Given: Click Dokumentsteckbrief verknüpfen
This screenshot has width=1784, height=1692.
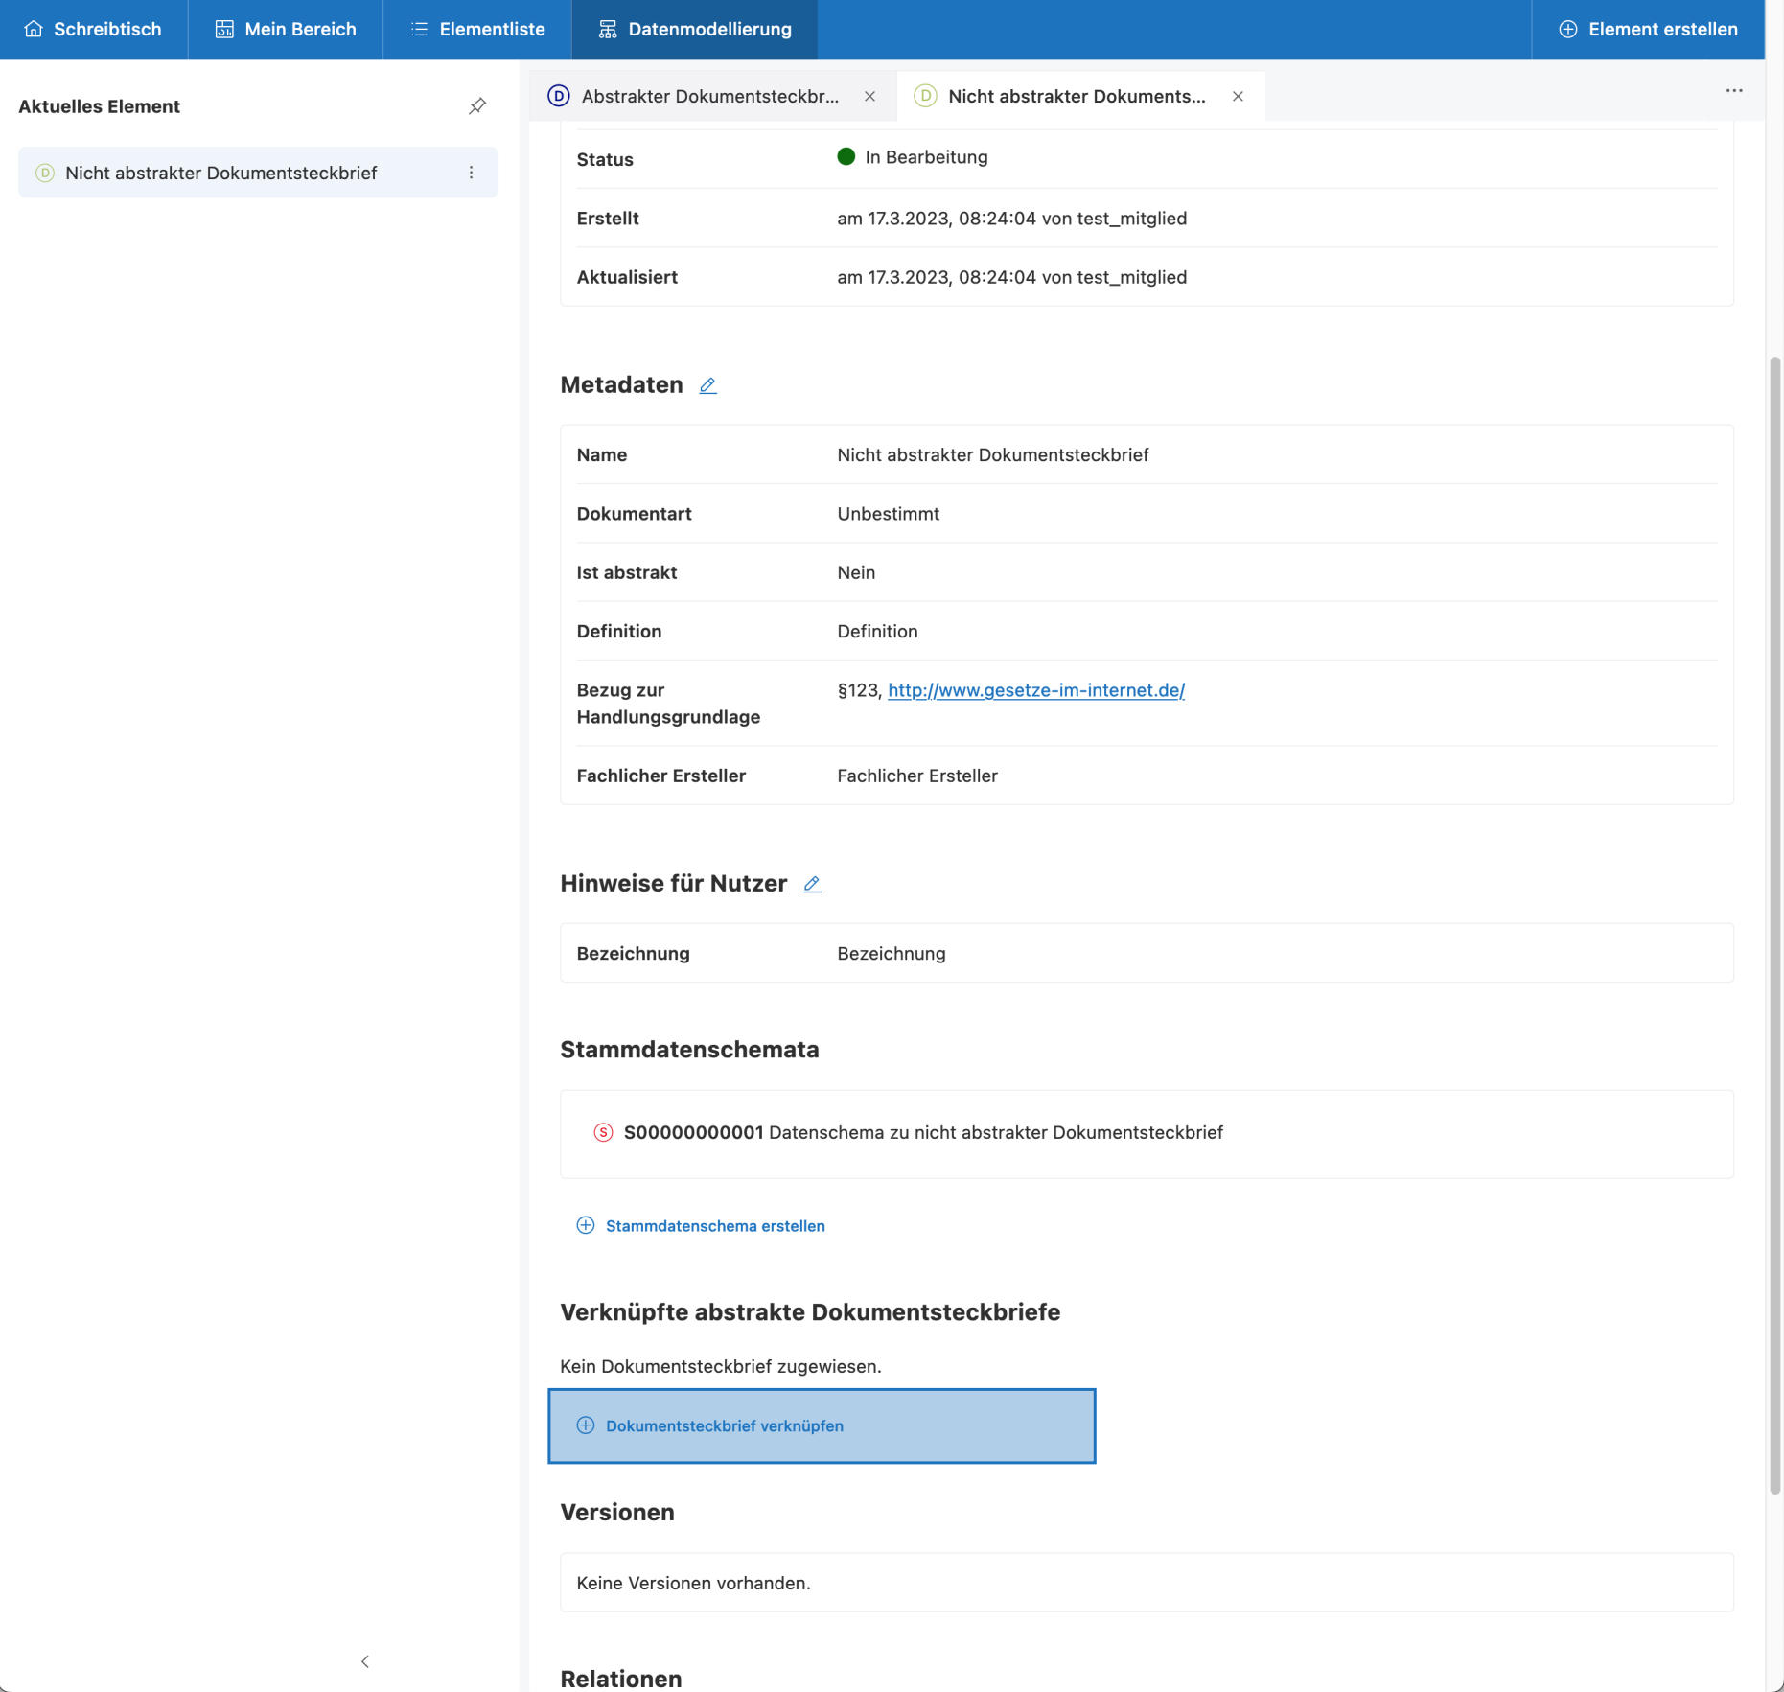Looking at the screenshot, I should [x=724, y=1425].
